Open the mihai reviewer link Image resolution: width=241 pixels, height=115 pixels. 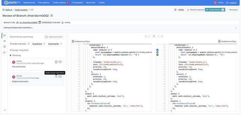[x=181, y=10]
